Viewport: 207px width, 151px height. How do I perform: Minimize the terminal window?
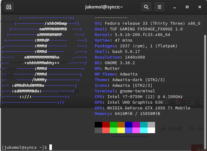point(175,7)
